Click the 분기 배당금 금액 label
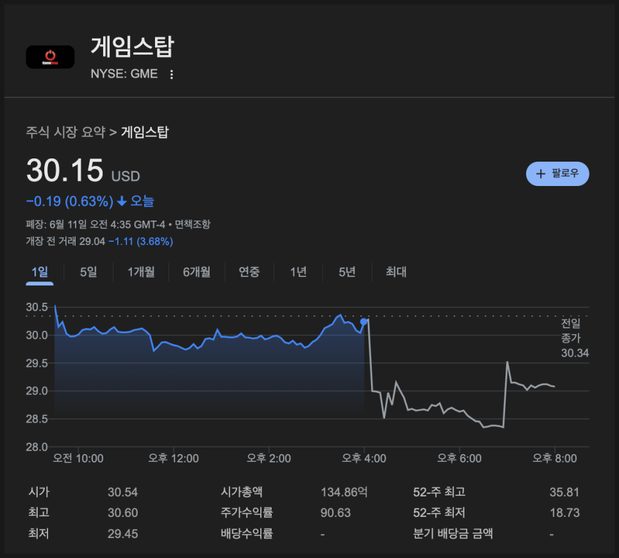 pyautogui.click(x=453, y=534)
